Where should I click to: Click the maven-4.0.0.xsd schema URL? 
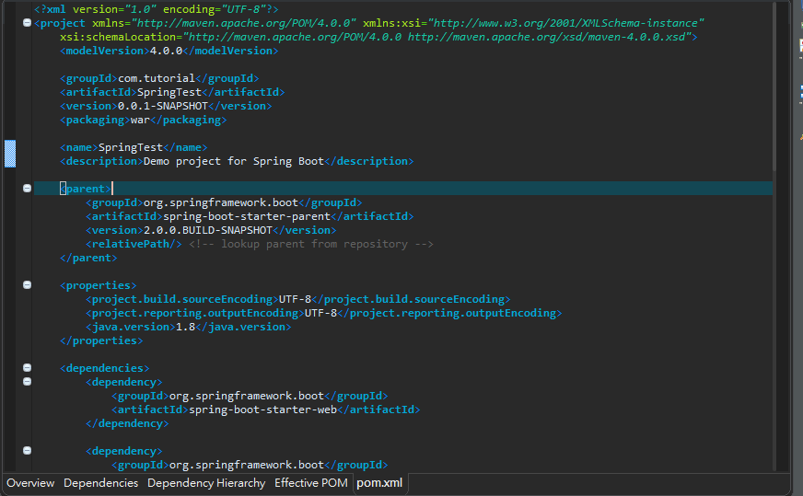pyautogui.click(x=548, y=37)
